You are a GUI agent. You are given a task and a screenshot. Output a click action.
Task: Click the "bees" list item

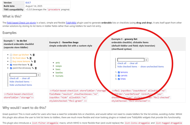58,69
